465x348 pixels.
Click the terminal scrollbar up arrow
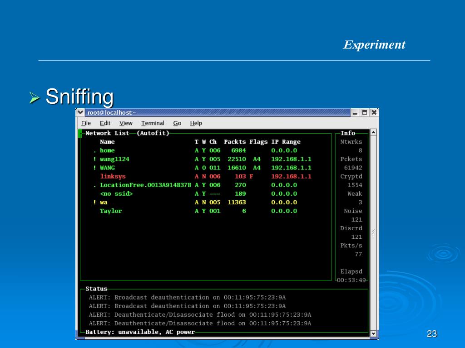pos(373,132)
